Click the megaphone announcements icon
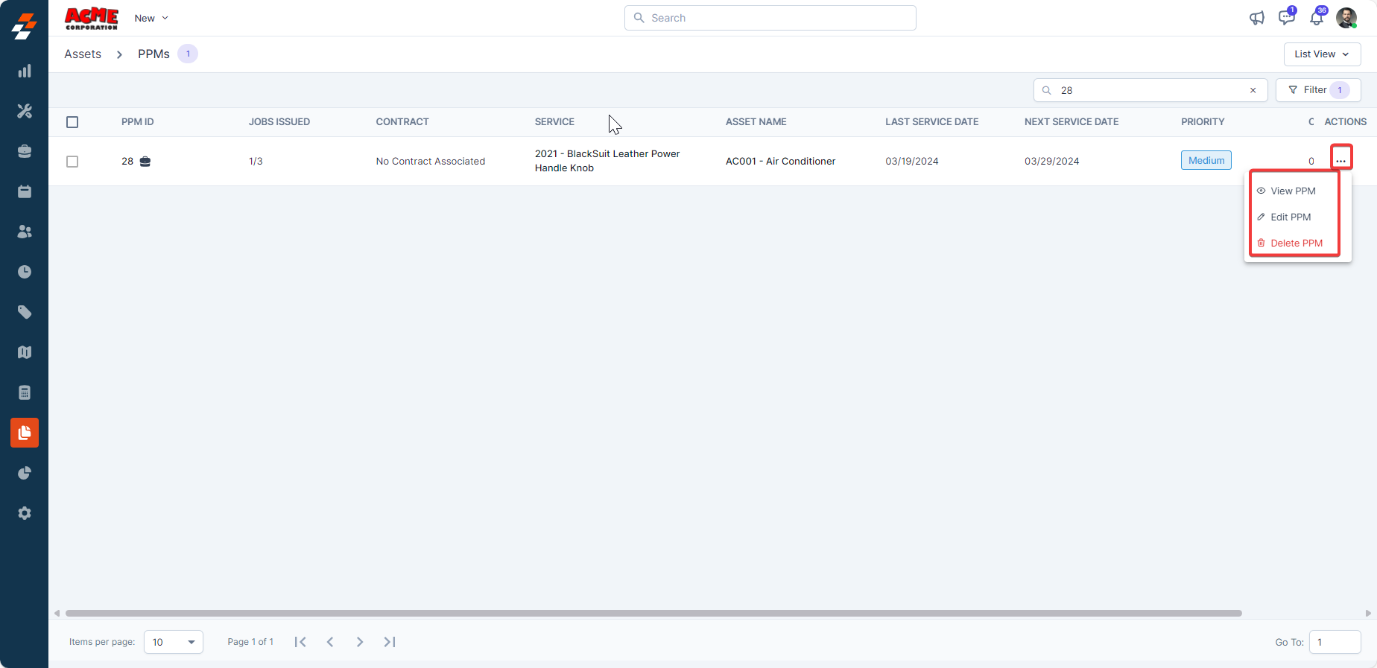 [1257, 18]
